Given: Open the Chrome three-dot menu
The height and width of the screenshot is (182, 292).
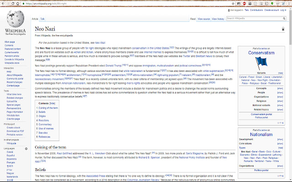Looking at the screenshot, I should click(289, 4).
